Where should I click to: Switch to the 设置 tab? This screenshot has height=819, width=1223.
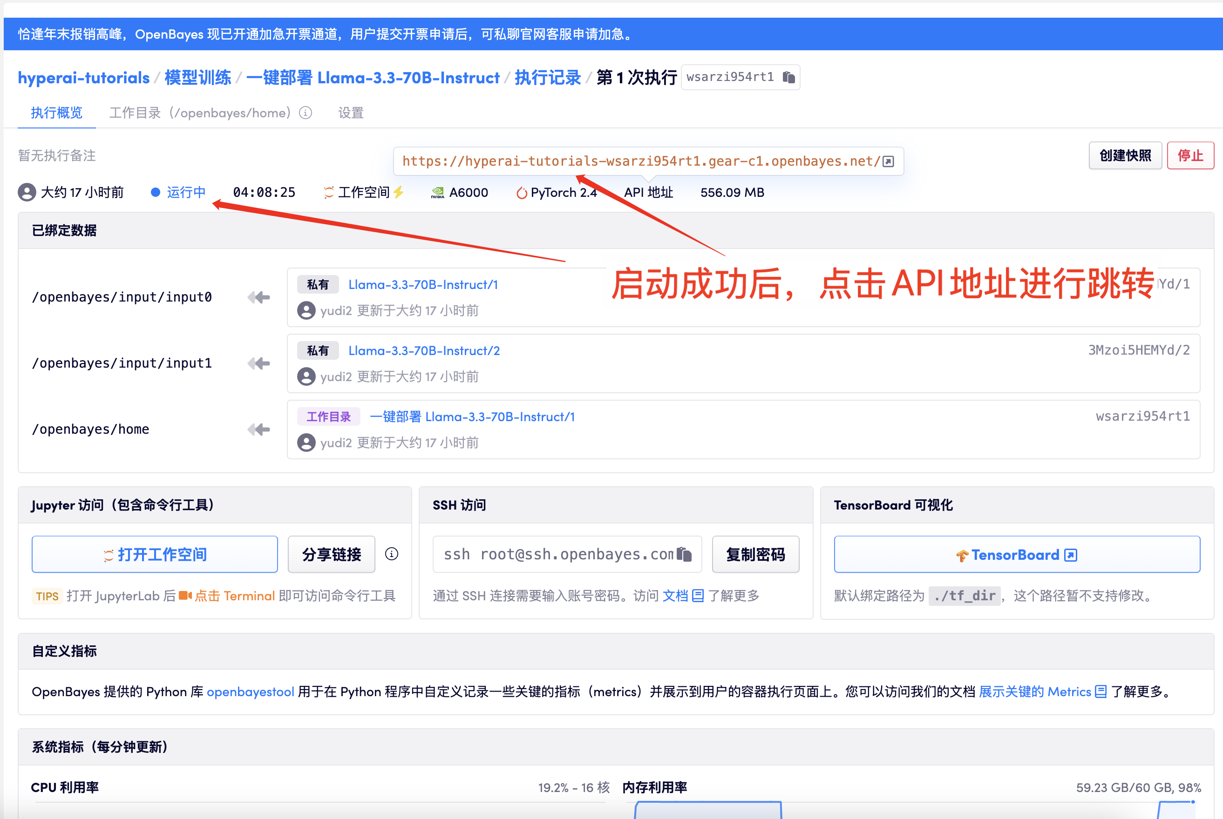[351, 113]
